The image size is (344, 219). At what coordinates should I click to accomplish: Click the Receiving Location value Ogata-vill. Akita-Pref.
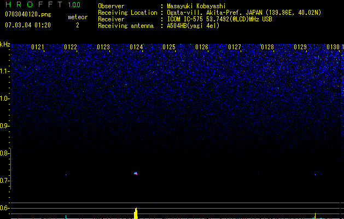205,13
